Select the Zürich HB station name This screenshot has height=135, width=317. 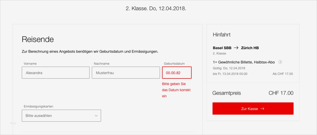(250, 48)
